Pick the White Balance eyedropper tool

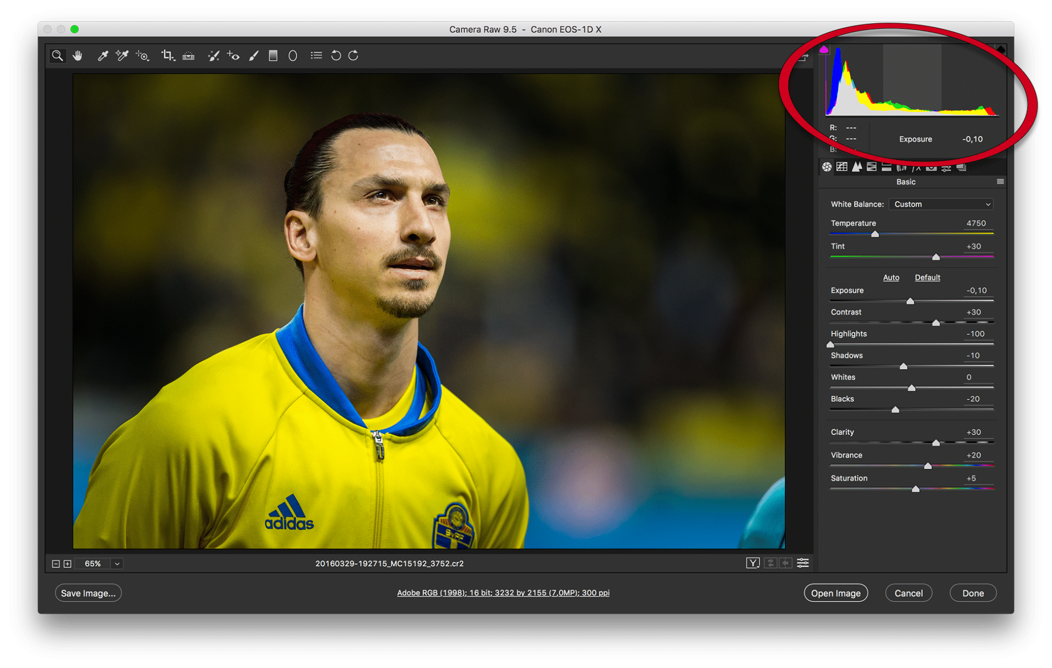click(103, 55)
